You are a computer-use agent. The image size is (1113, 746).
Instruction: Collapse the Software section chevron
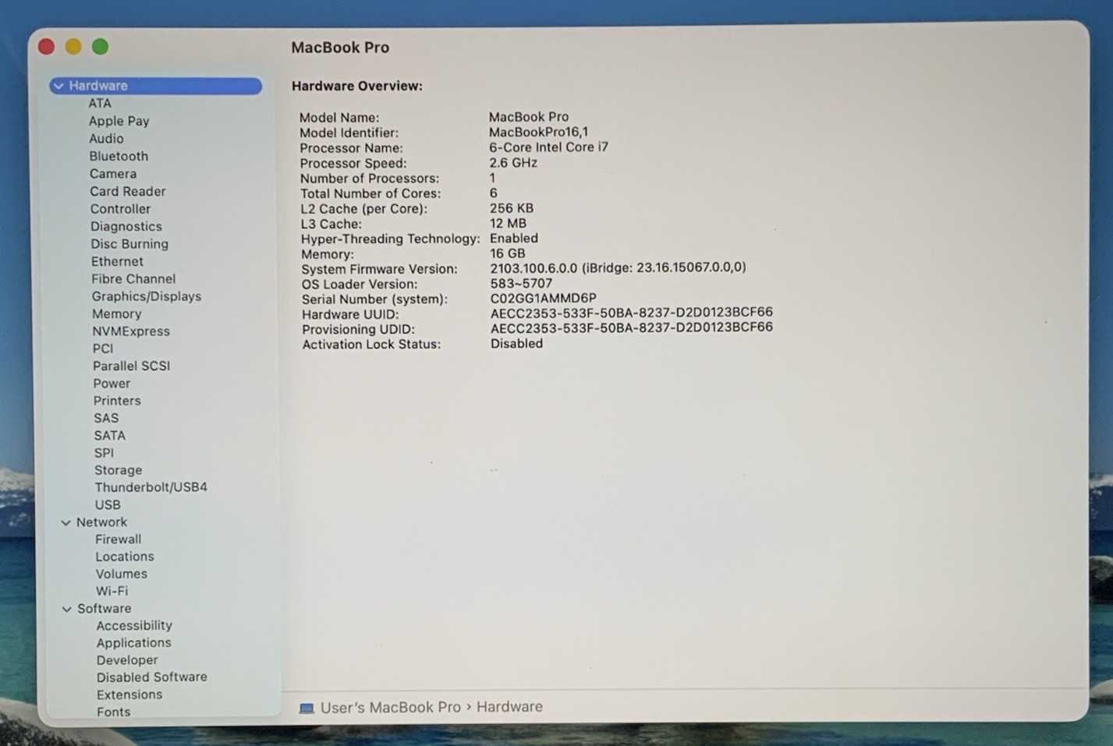[x=67, y=609]
